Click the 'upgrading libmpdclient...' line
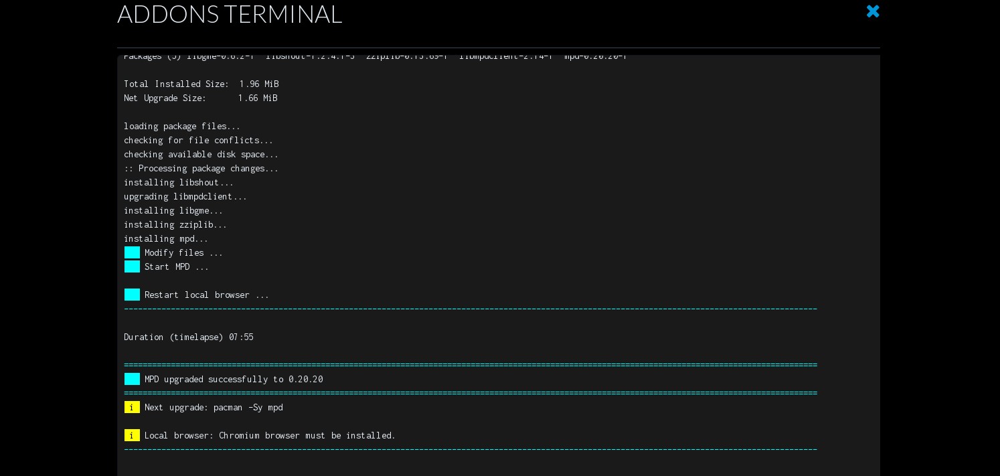 pyautogui.click(x=185, y=196)
